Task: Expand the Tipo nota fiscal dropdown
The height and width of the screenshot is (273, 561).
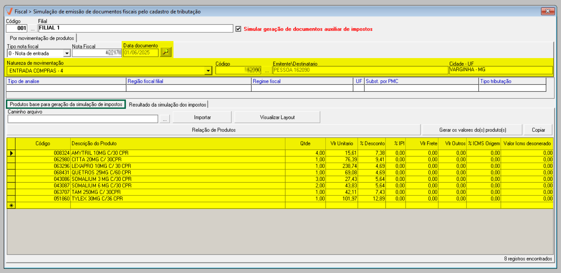Action: pyautogui.click(x=67, y=54)
